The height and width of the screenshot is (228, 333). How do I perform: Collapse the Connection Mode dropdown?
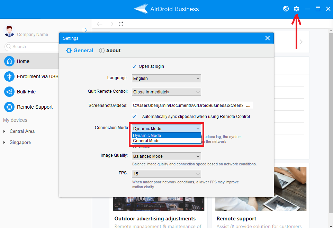coord(166,128)
